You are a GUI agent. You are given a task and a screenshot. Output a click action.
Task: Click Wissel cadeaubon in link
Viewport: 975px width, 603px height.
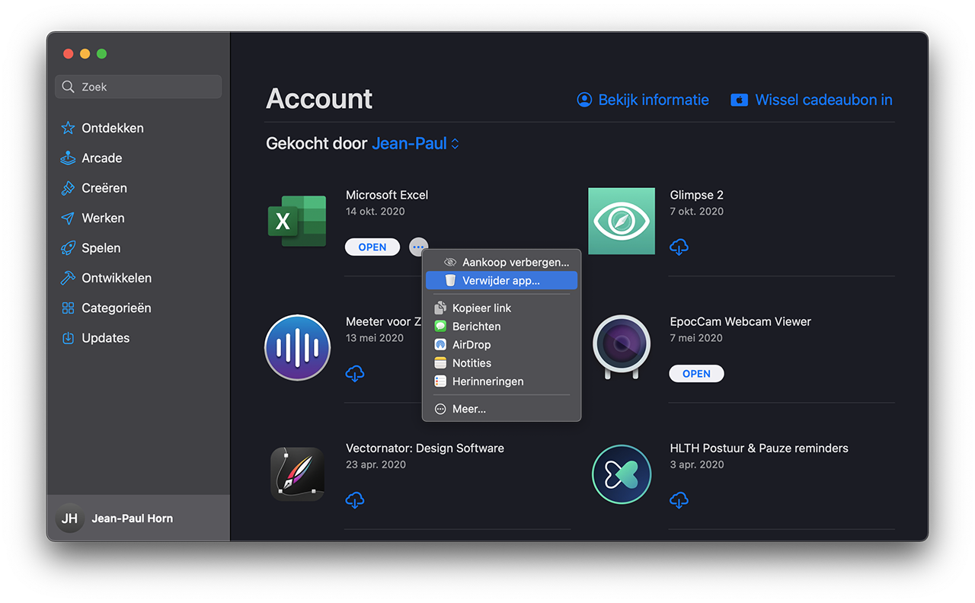(x=811, y=100)
